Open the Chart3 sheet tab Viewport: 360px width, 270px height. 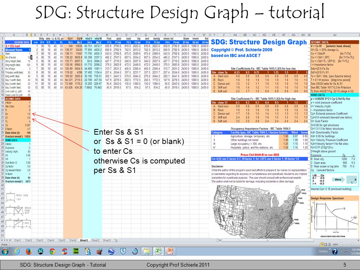39,240
